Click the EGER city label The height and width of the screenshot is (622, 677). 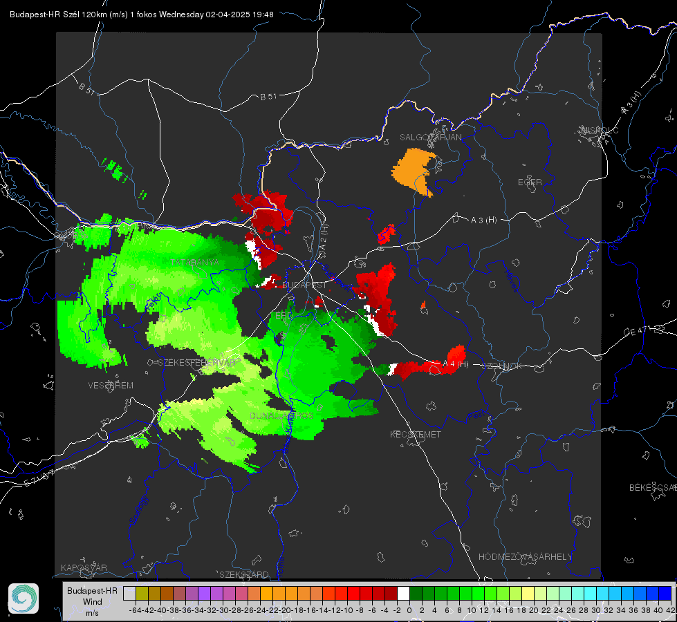pyautogui.click(x=530, y=182)
